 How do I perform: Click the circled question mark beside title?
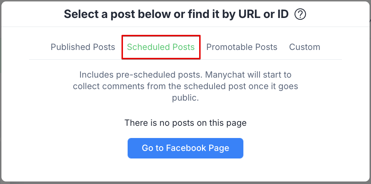click(x=300, y=14)
